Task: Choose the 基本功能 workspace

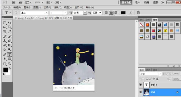Action: tap(126, 3)
